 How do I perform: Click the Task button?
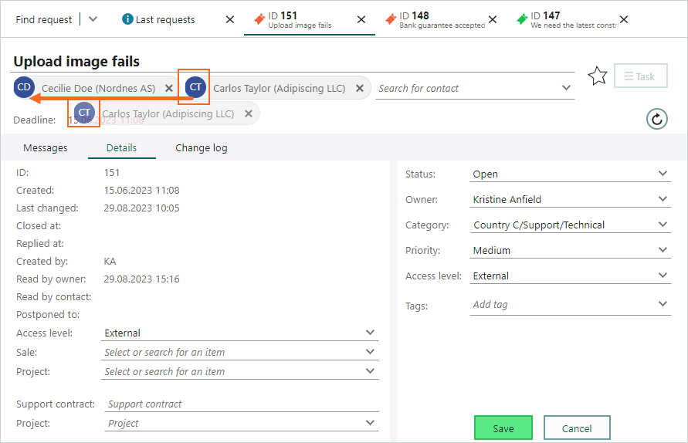click(x=641, y=76)
